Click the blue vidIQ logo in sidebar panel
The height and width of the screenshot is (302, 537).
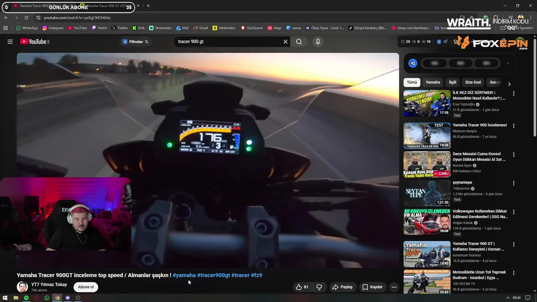point(413,63)
